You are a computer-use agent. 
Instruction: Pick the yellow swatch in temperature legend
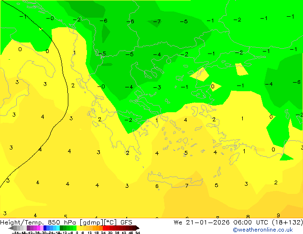(78, 228)
